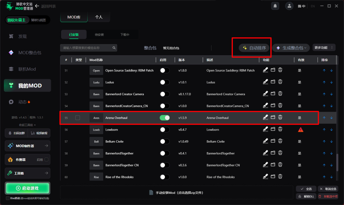Move Lowborn down in order
Image resolution: width=344 pixels, height=205 pixels.
332,130
